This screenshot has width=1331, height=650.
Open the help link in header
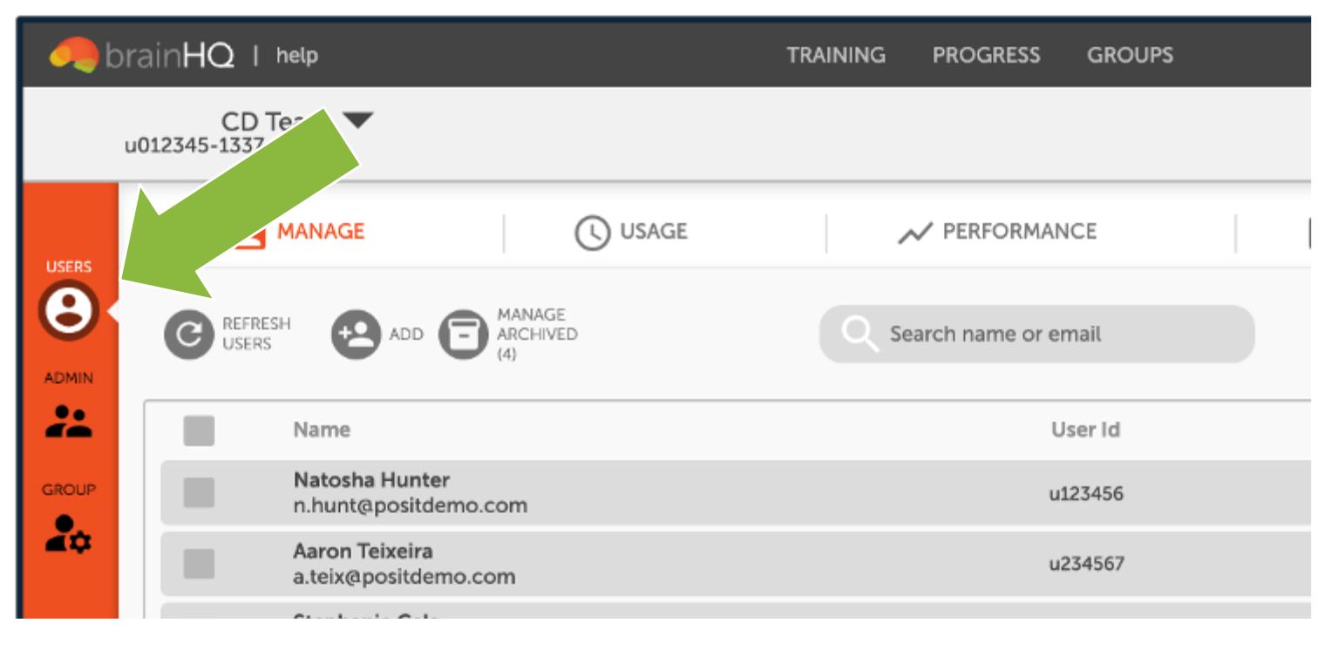(x=297, y=56)
